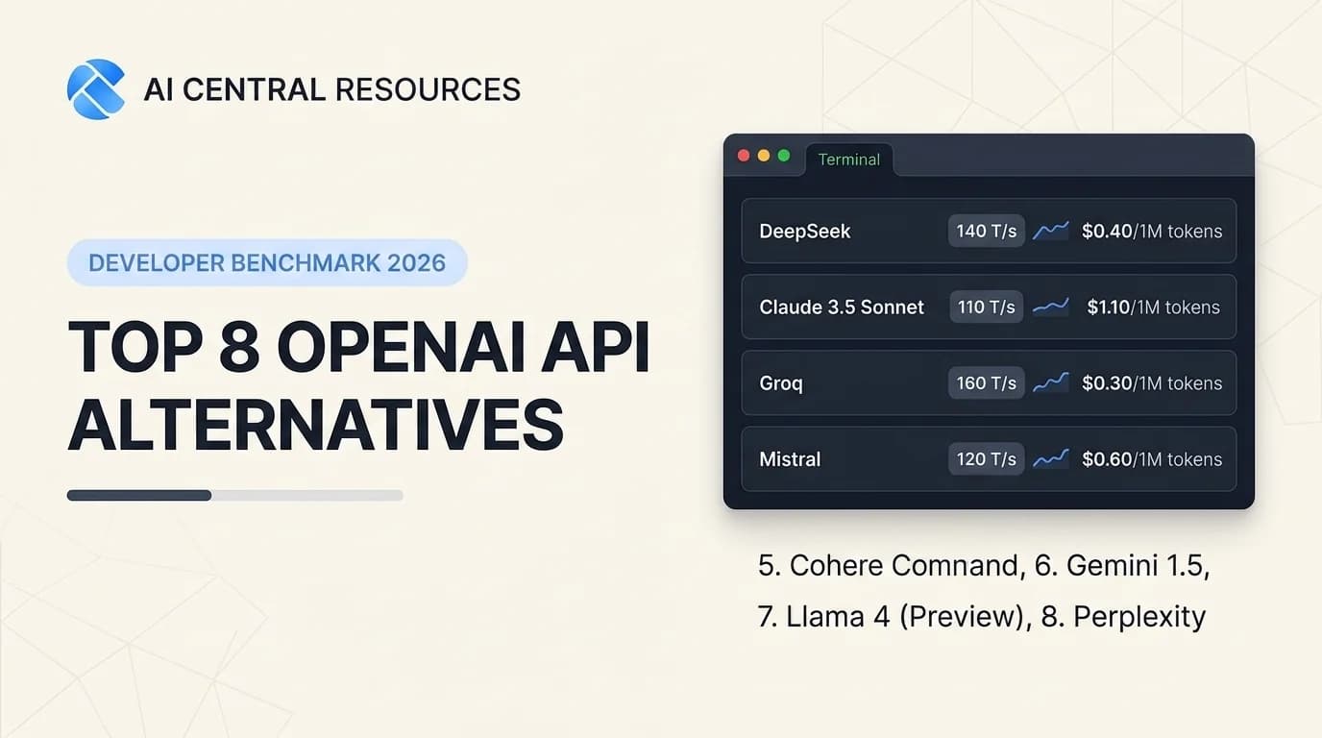The width and height of the screenshot is (1322, 738).
Task: Click the trend chart icon in Claude row
Action: 1051,307
